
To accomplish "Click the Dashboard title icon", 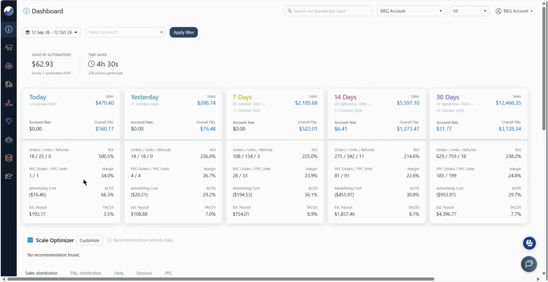I will tap(26, 11).
